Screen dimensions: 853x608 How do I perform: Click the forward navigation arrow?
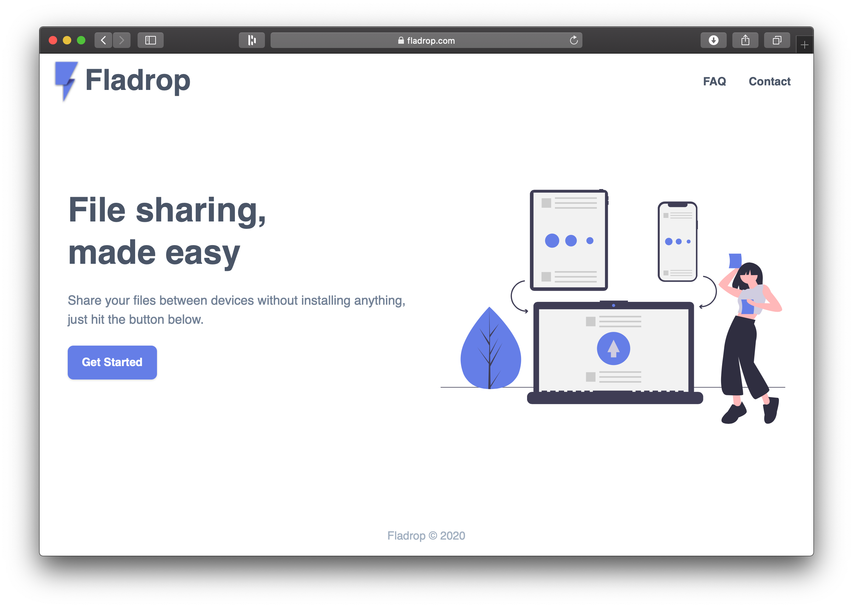click(122, 40)
